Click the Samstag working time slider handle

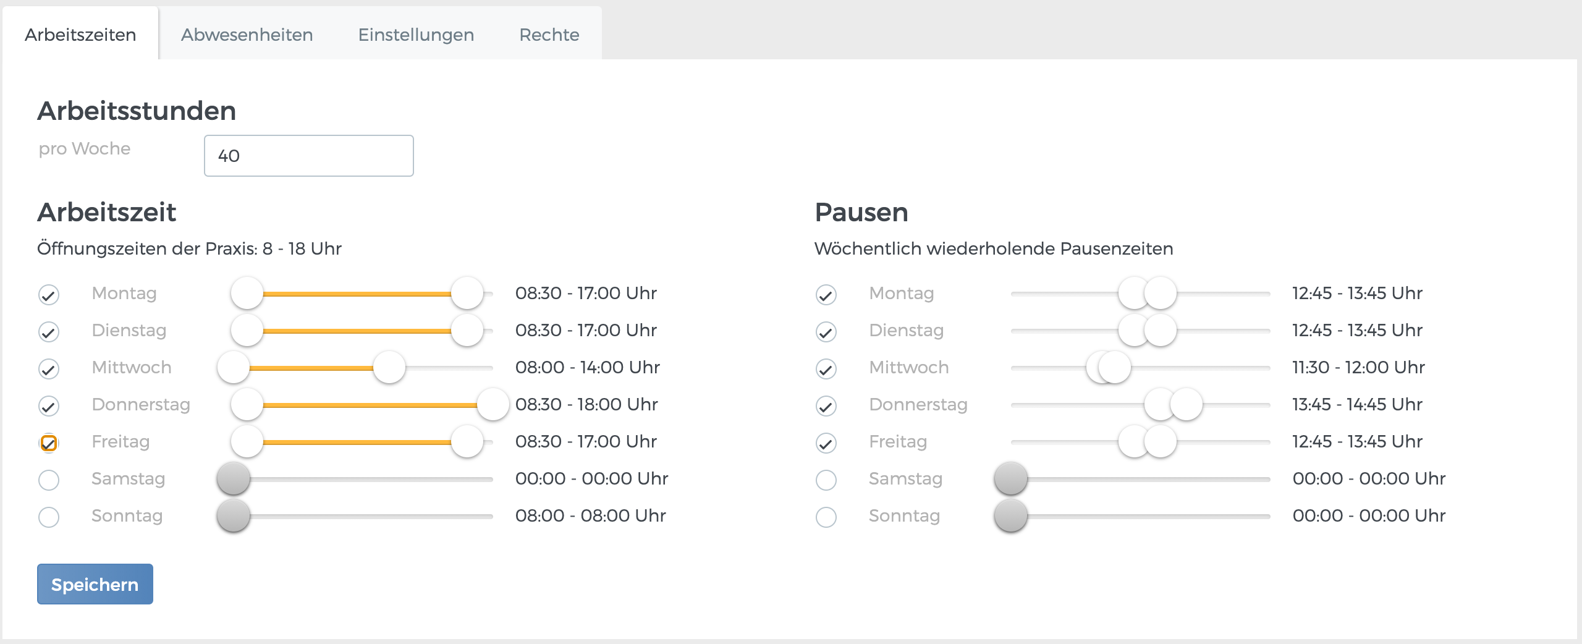(234, 480)
